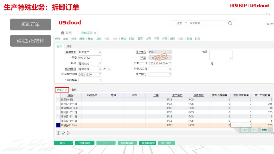Click lookup icon in 生产单位 field
The height and width of the screenshot is (154, 274).
click(170, 52)
